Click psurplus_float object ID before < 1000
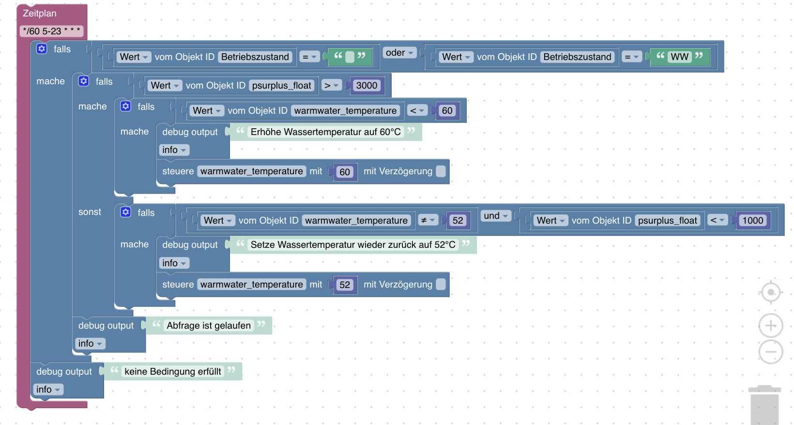The width and height of the screenshot is (794, 425). 668,221
